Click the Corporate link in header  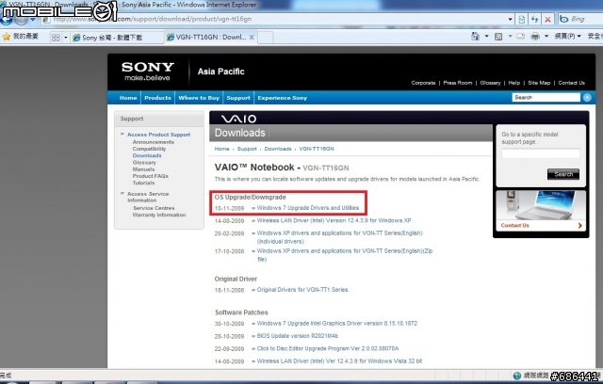click(x=423, y=83)
